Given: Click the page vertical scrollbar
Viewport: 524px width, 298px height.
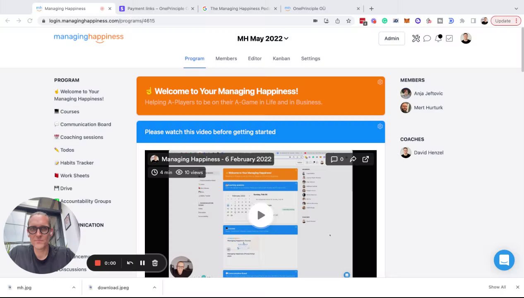Looking at the screenshot, I should (x=522, y=50).
